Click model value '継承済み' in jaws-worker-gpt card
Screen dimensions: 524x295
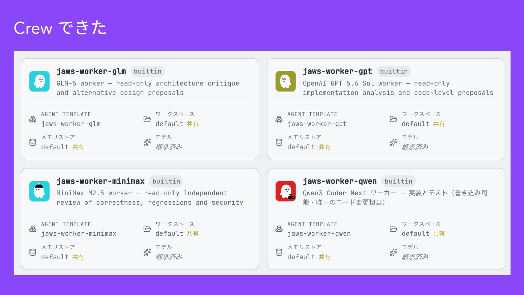coord(415,147)
